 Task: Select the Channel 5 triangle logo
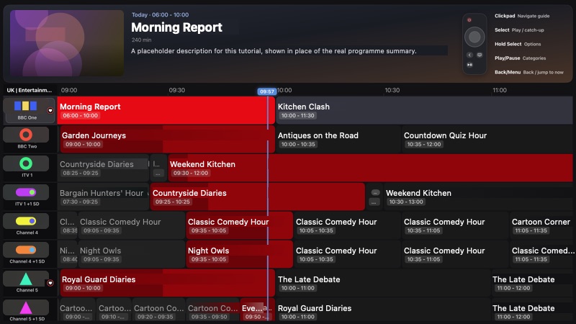[26, 279]
